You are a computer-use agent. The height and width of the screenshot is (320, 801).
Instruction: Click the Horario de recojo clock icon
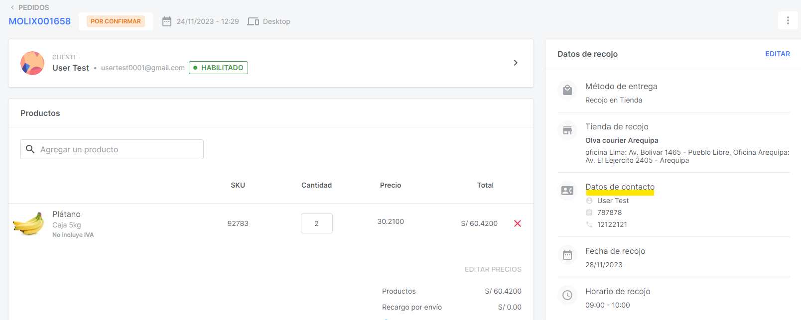(567, 295)
